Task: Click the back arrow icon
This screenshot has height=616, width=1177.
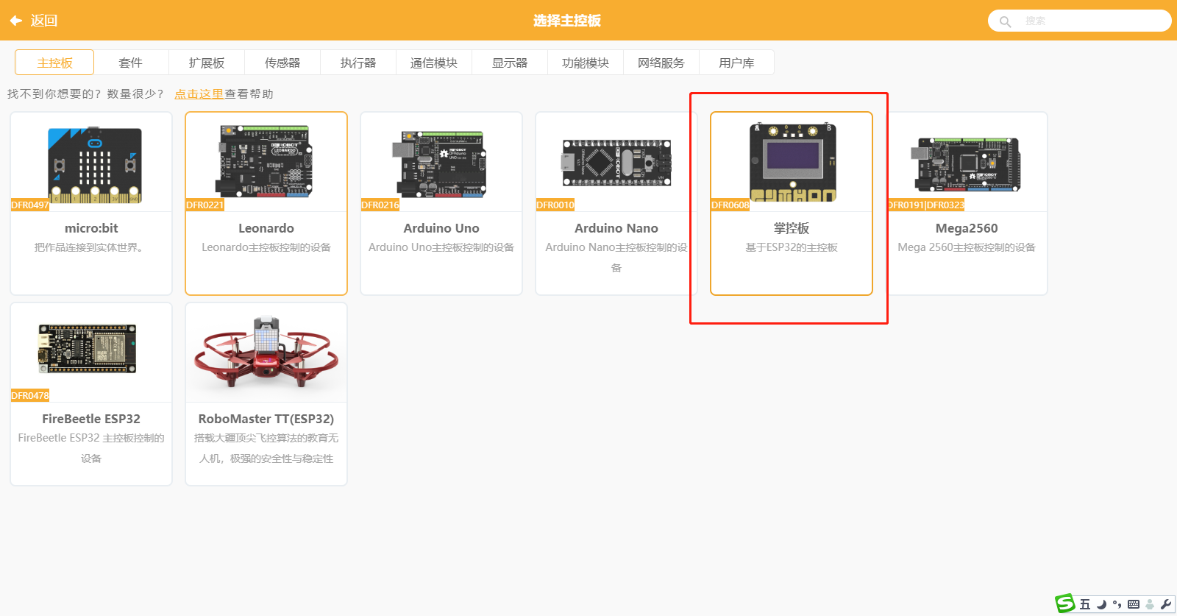Action: coord(15,21)
